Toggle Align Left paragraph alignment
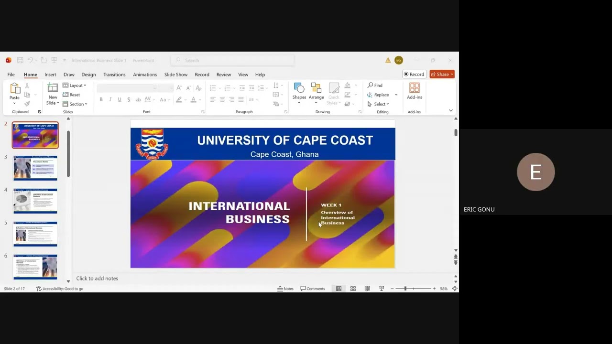 point(213,99)
